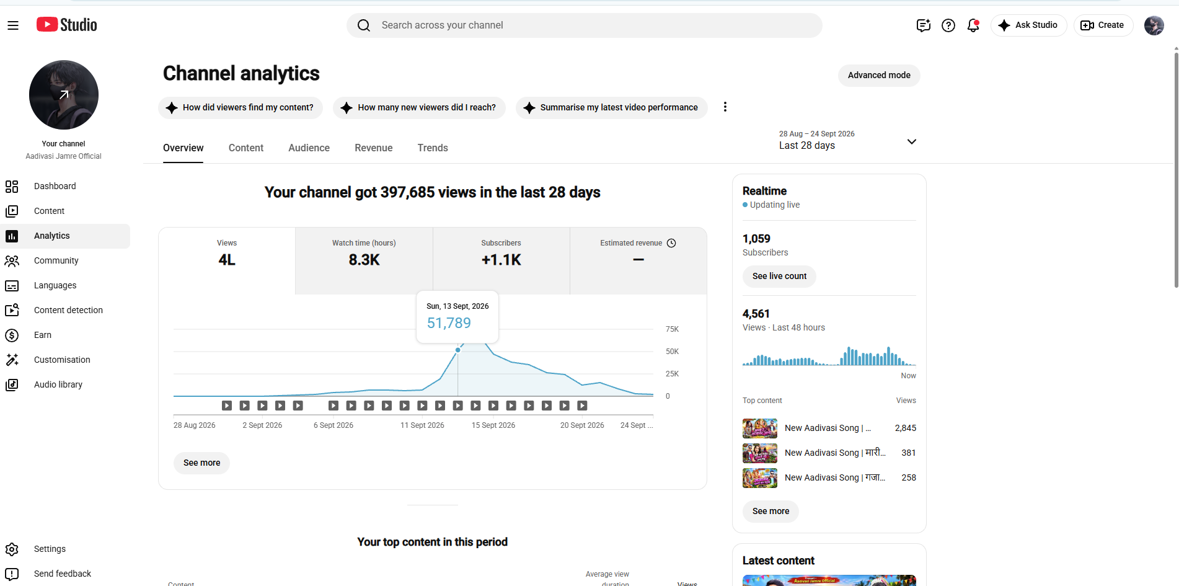Click See more in Realtime panel
The width and height of the screenshot is (1179, 586).
click(x=771, y=511)
